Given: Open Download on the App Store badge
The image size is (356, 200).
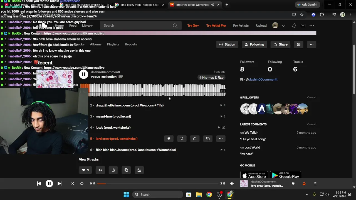Looking at the screenshot, I should tap(254, 175).
